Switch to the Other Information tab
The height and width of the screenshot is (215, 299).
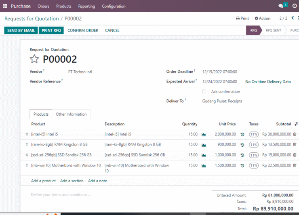[71, 114]
